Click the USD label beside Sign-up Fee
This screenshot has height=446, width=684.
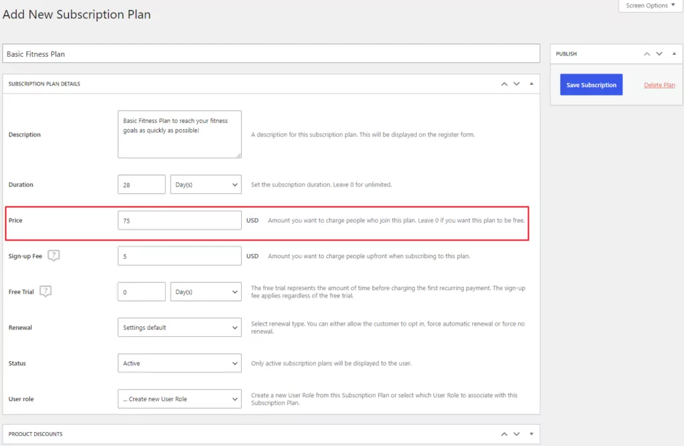252,256
